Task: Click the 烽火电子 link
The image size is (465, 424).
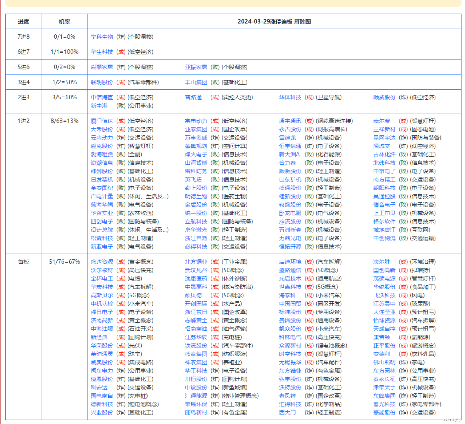Action: 196,155
